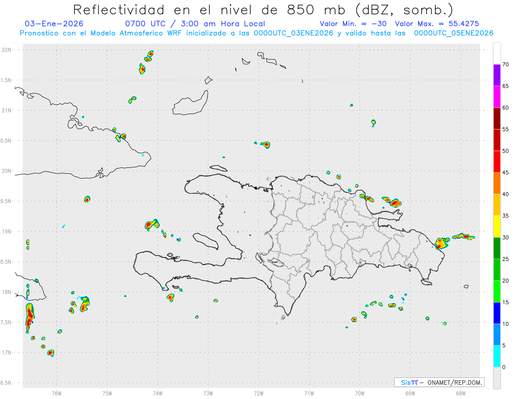Click the '70W' longitude label
Viewport: 517px width, 399px height.
coord(360,393)
